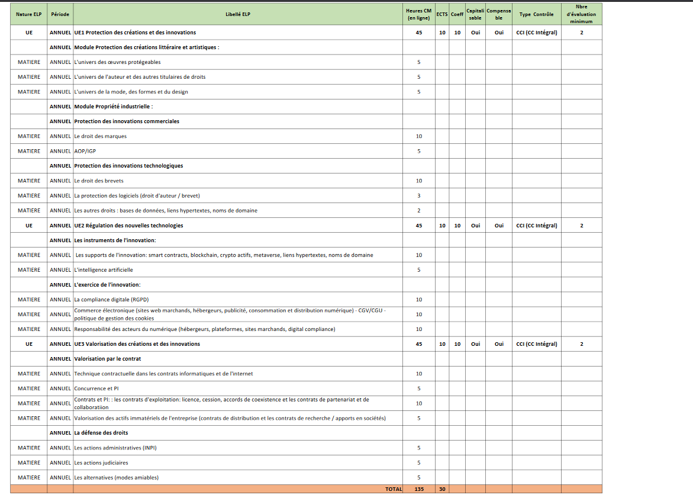Click 'UE3 Valorisation des créations' cell
The height and width of the screenshot is (498, 693).
(137, 344)
